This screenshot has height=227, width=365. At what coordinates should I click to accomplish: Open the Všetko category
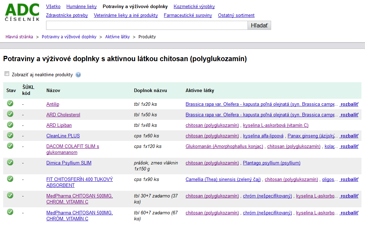click(53, 7)
